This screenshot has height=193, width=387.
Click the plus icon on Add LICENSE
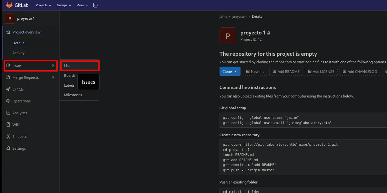(x=310, y=72)
